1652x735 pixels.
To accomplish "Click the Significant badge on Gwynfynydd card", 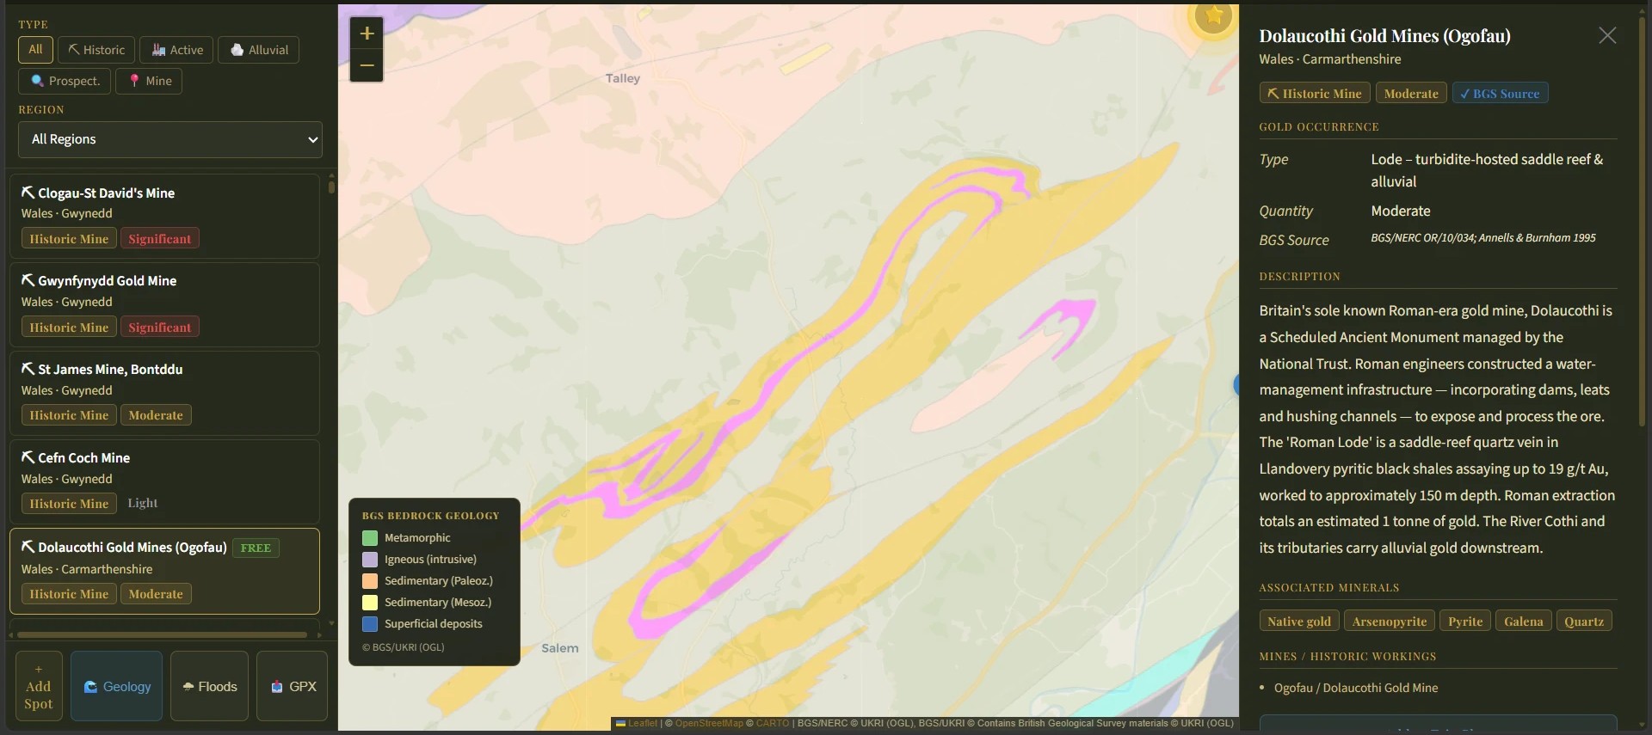I will pyautogui.click(x=159, y=328).
